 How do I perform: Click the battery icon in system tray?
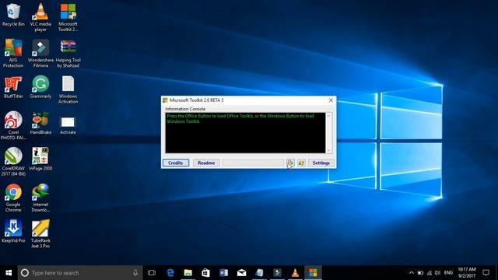coord(420,273)
